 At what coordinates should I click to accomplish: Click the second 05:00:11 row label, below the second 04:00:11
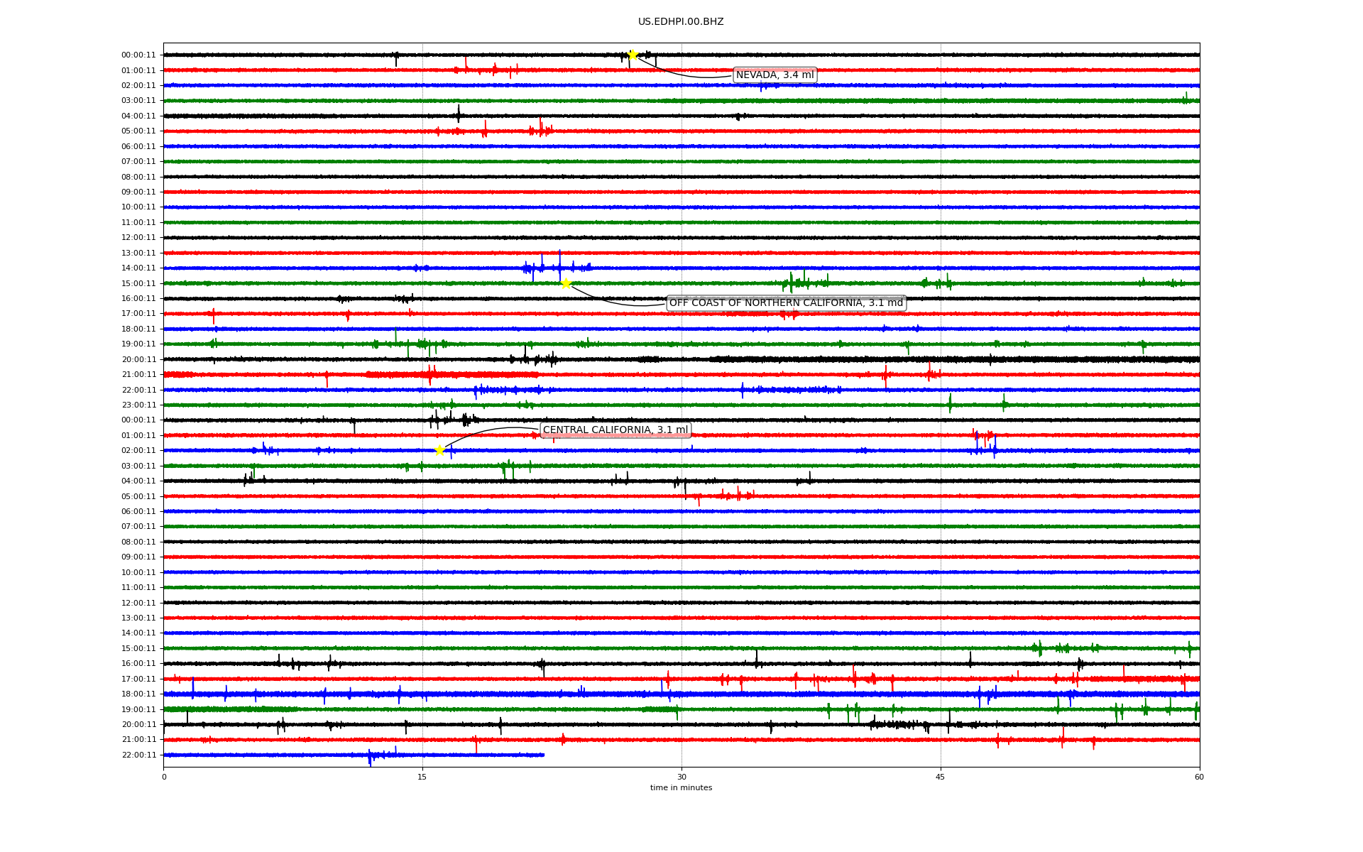(x=138, y=497)
